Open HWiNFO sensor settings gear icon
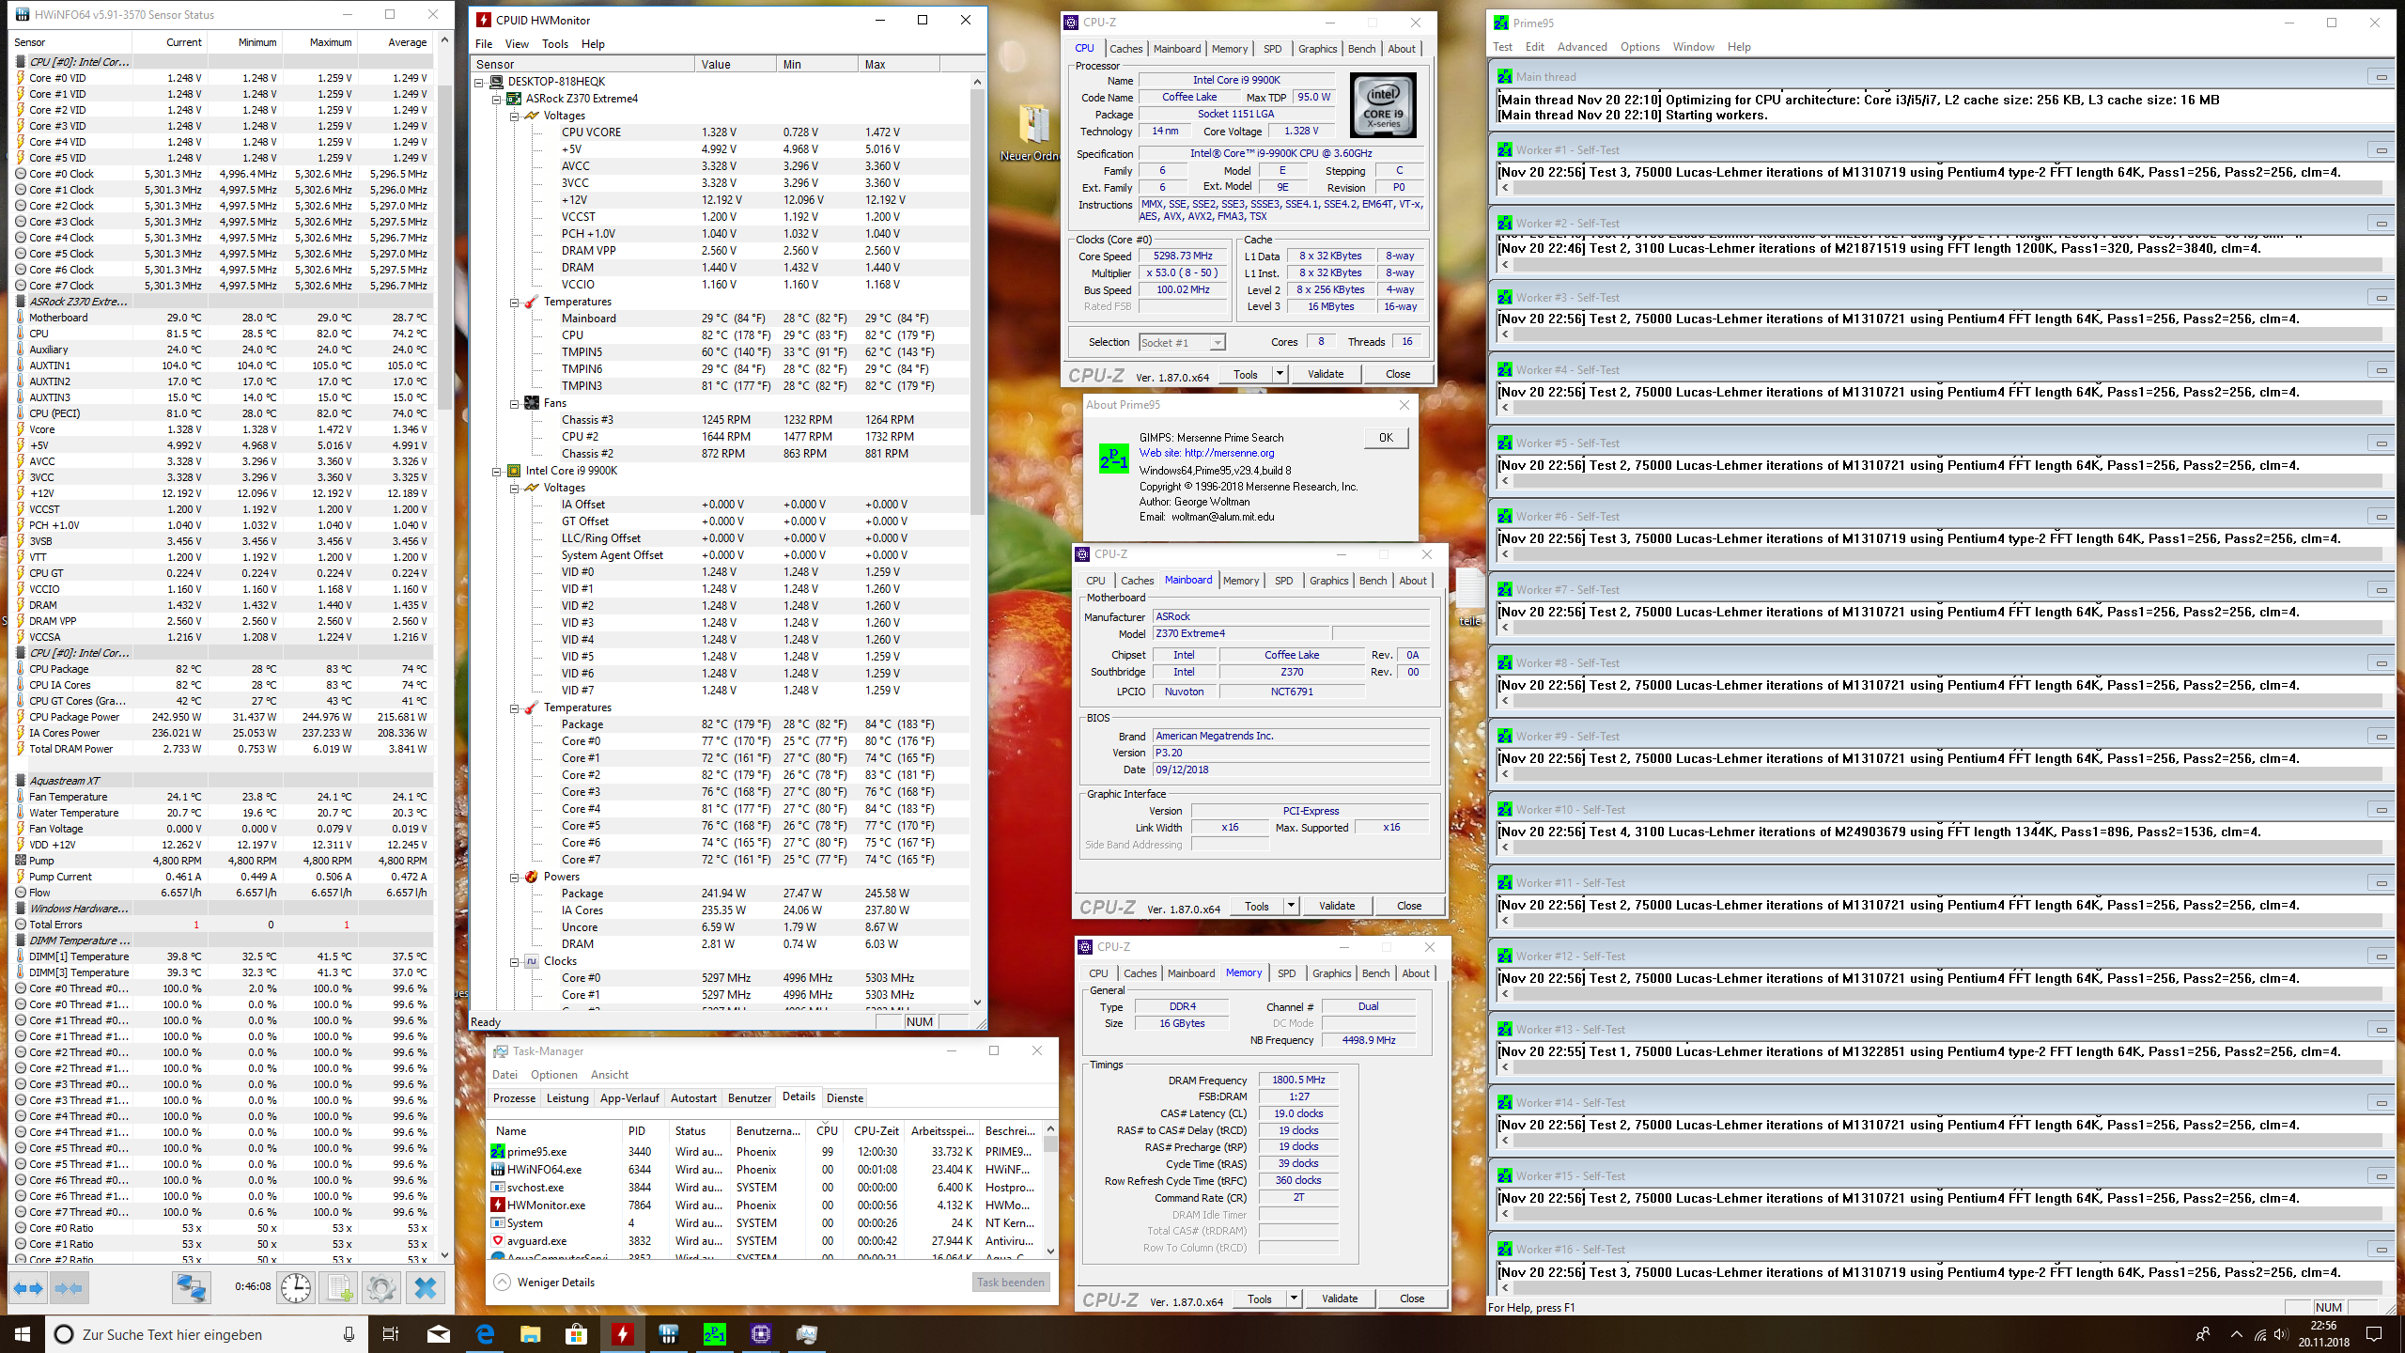 pos(381,1288)
